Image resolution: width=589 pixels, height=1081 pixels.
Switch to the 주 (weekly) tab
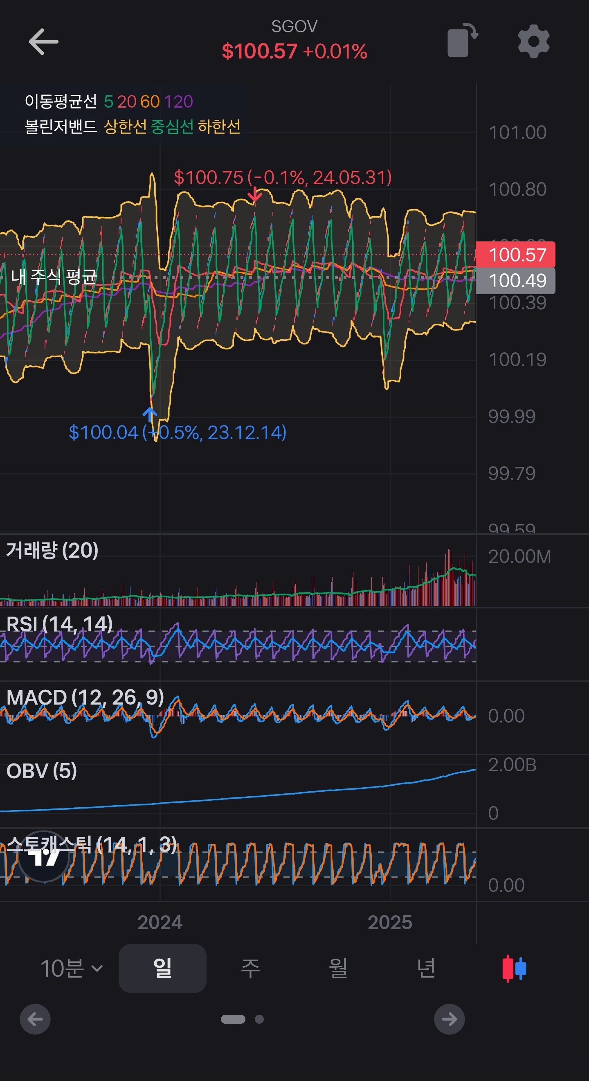coord(250,968)
